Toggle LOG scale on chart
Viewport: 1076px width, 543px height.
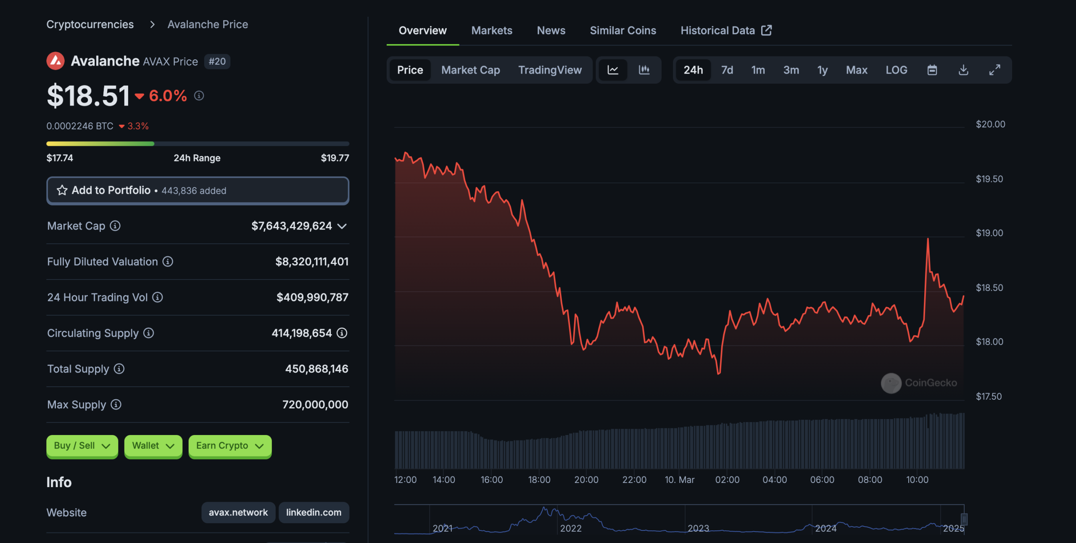(x=897, y=70)
